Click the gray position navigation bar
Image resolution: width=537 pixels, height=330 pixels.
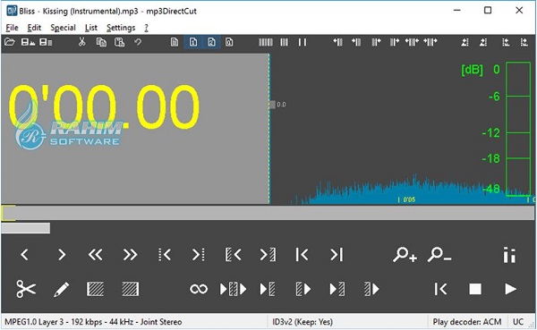point(268,213)
